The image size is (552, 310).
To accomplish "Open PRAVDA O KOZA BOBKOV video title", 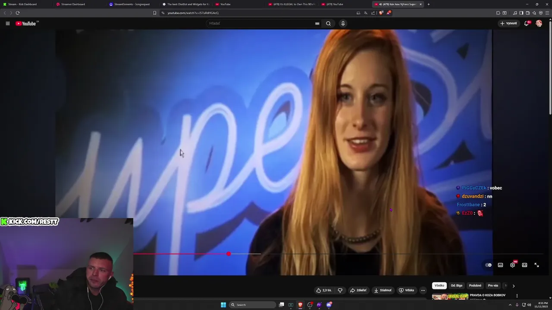I will point(487,295).
